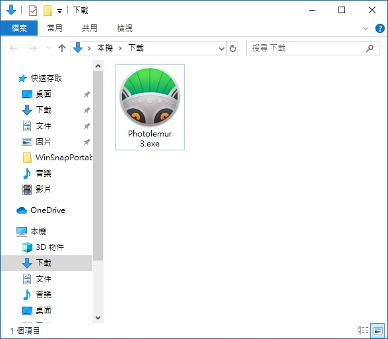Screen dimensions: 388x339
Task: Click the 3D 物件 cube icon
Action: pyautogui.click(x=26, y=247)
